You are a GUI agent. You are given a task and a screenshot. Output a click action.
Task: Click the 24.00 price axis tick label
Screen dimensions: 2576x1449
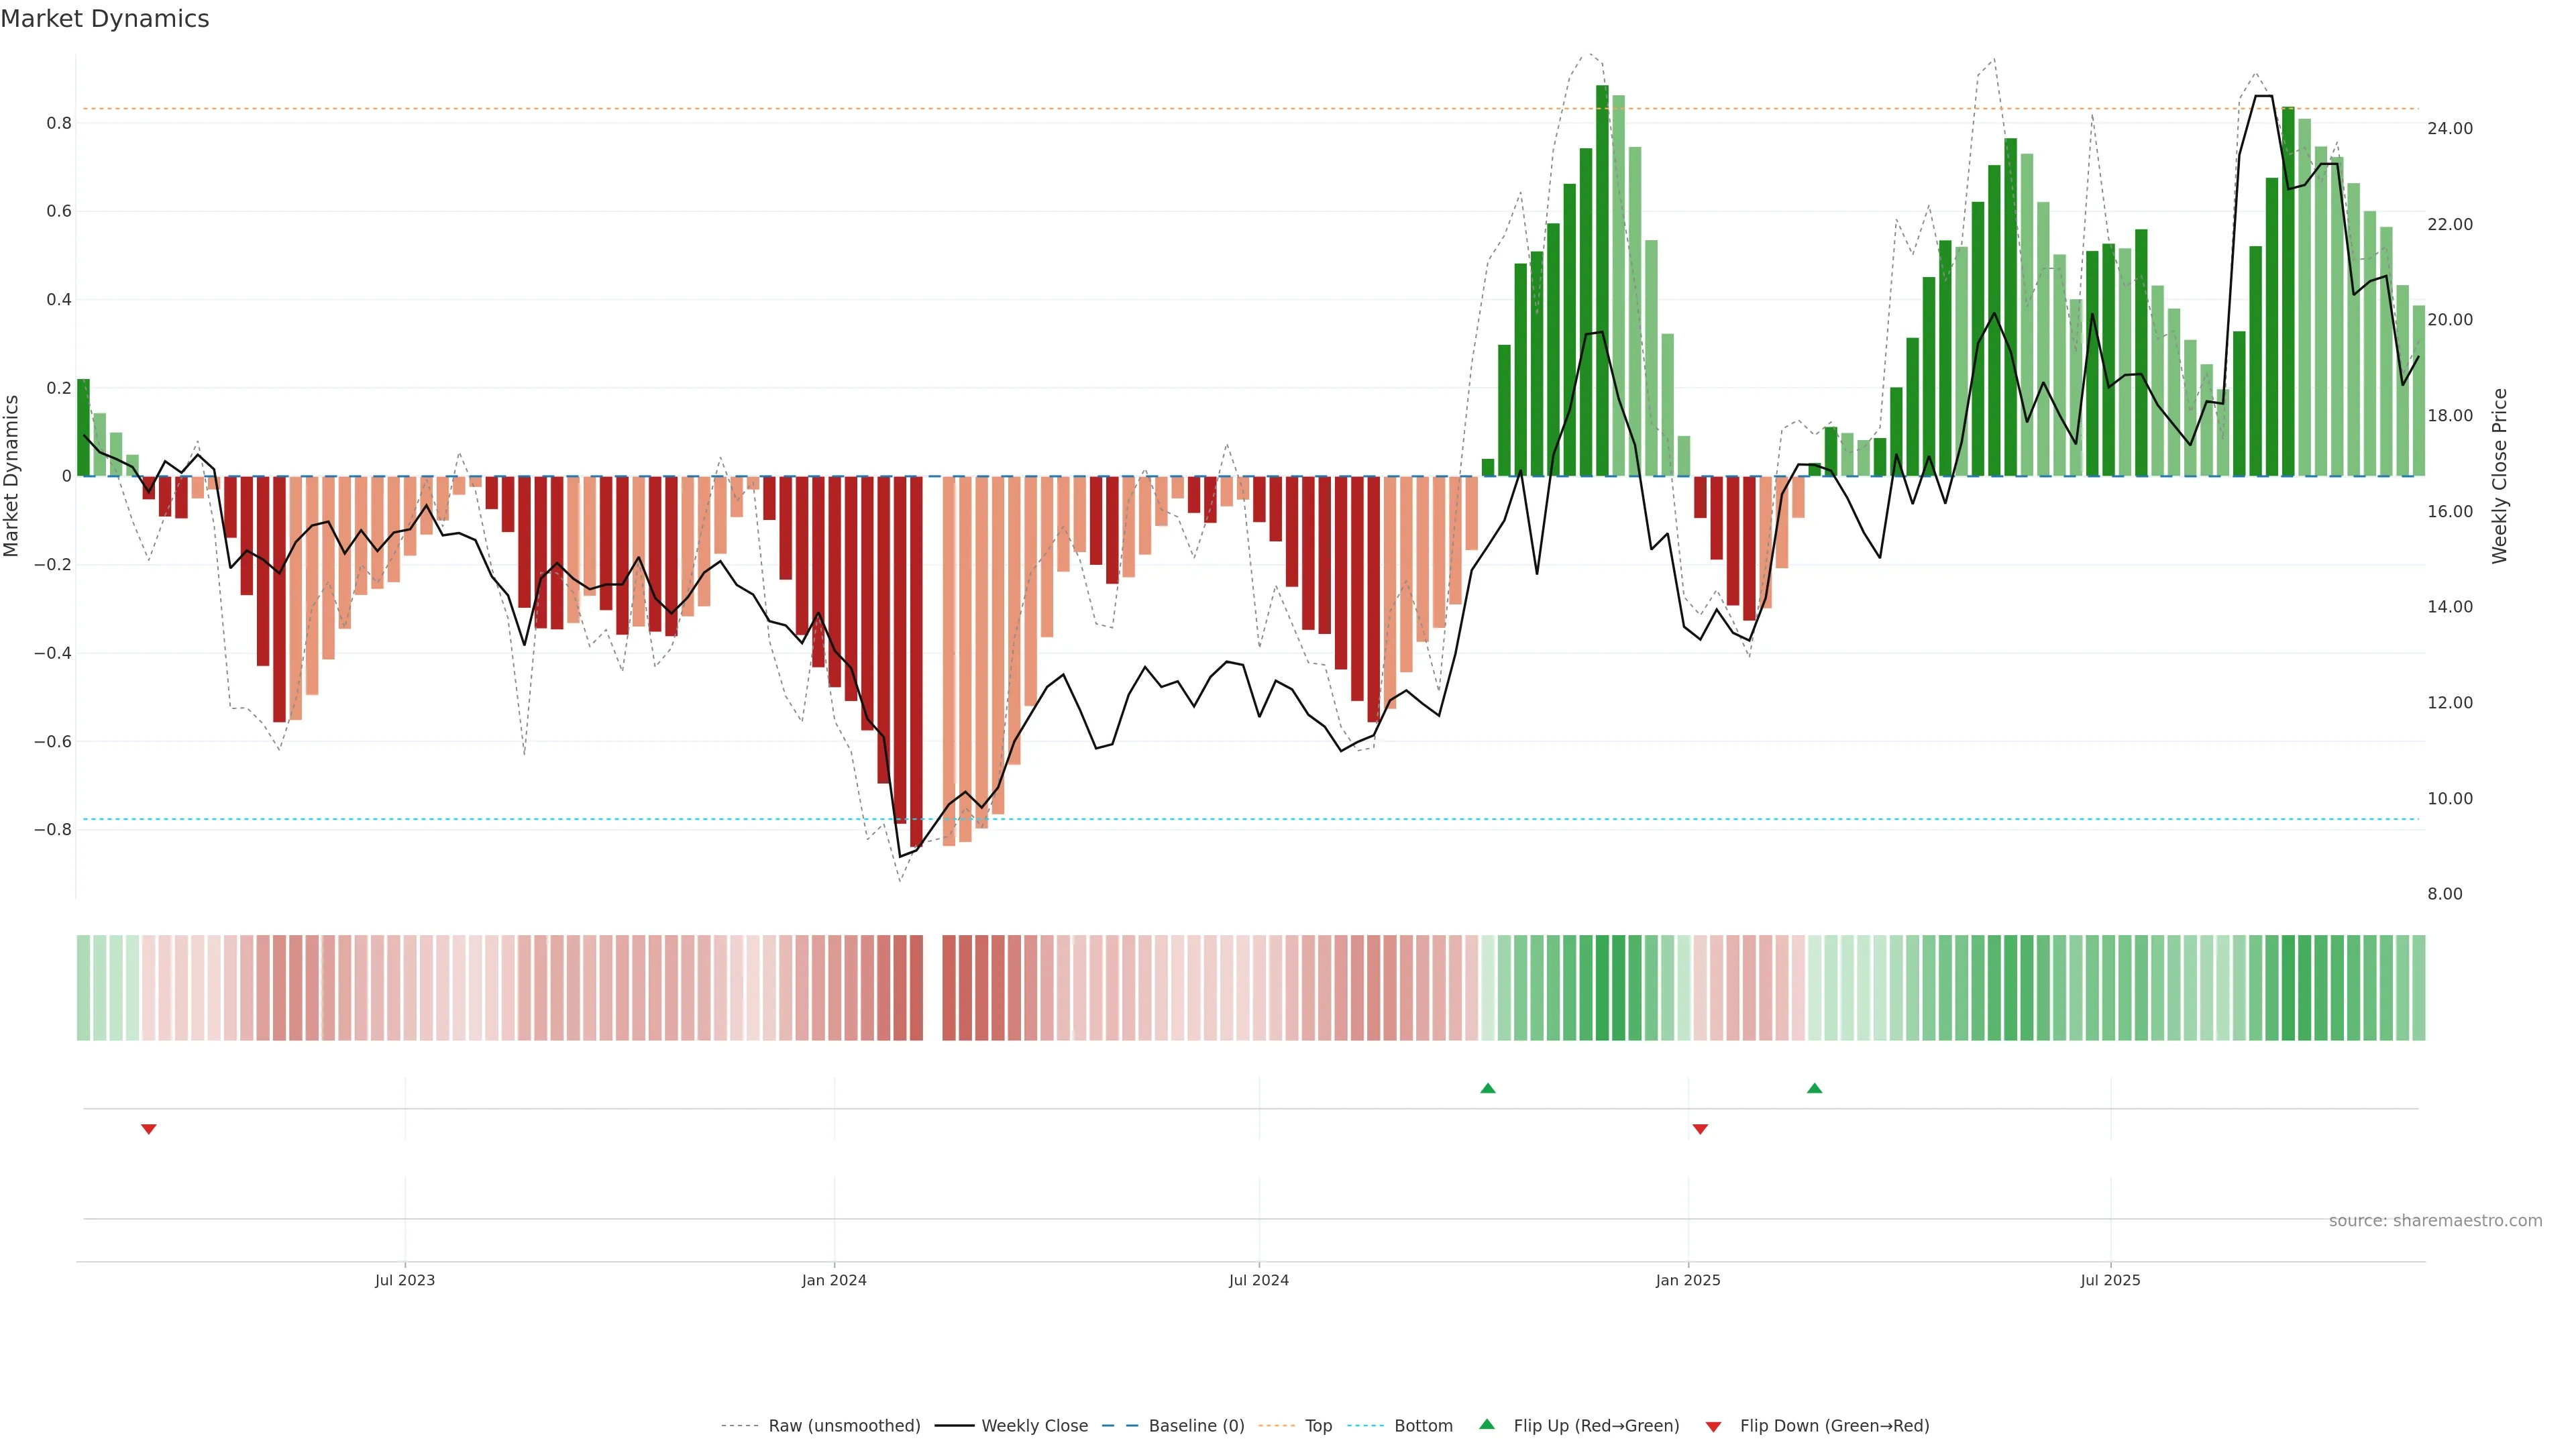[2450, 128]
